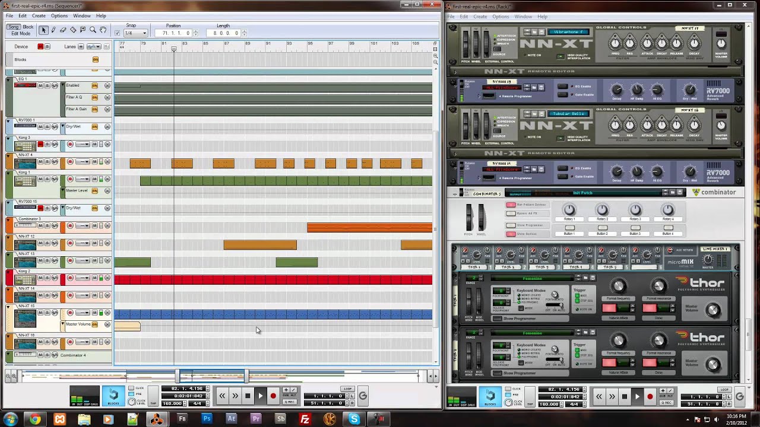Open Help menu in Rack window
760x427 pixels.
point(542,17)
